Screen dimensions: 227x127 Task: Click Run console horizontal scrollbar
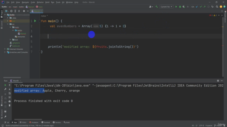28,119
